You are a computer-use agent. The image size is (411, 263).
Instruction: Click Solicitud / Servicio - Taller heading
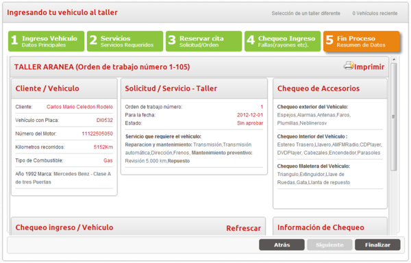[x=171, y=88]
